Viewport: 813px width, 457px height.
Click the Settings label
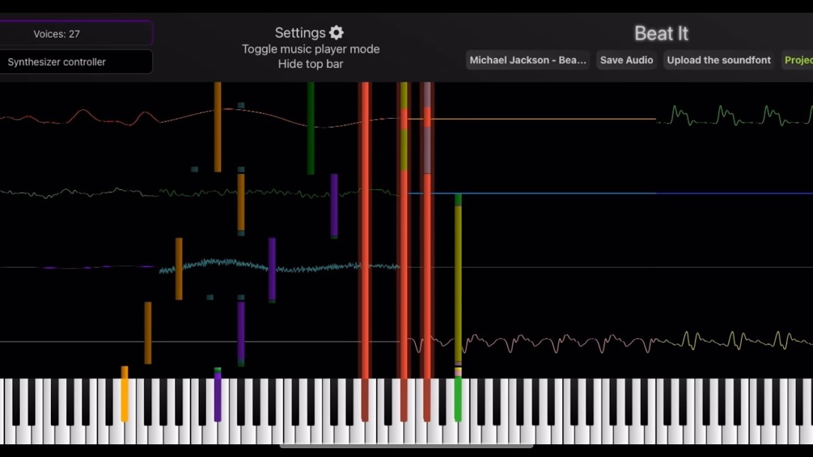[300, 32]
